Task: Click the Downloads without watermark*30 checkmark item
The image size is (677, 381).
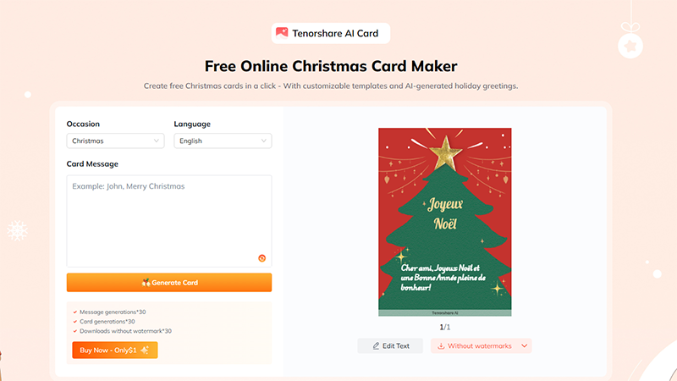Action: [123, 331]
